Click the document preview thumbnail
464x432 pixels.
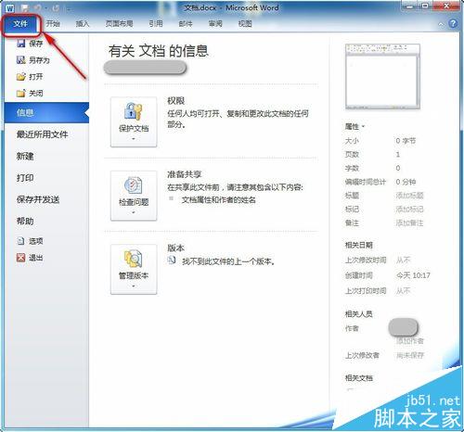(x=382, y=76)
